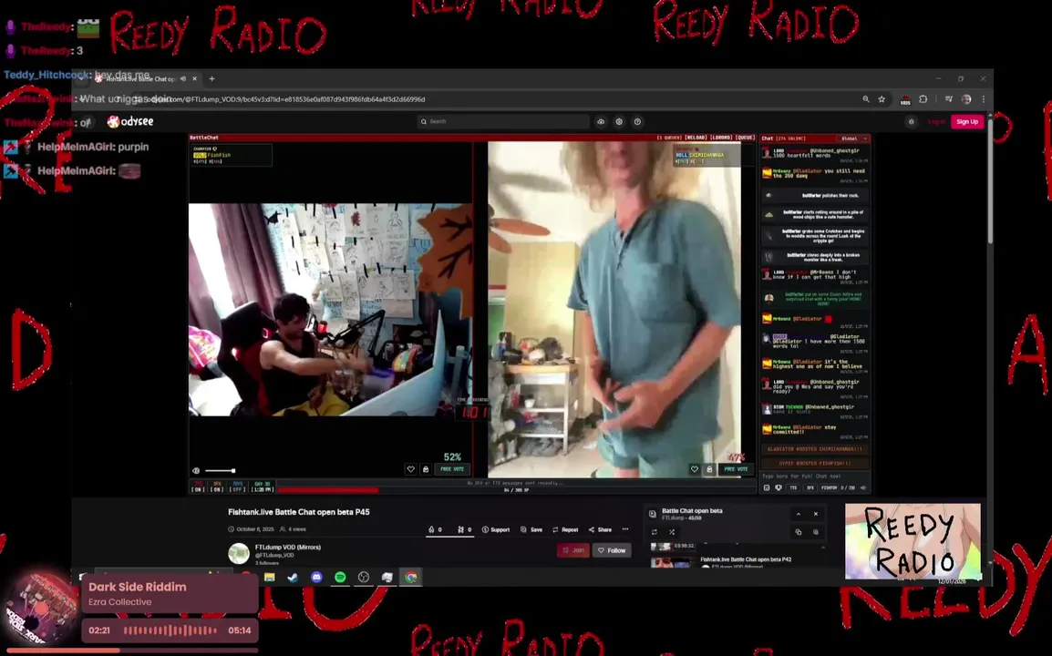Click the Support button
The image size is (1052, 656).
pyautogui.click(x=496, y=529)
